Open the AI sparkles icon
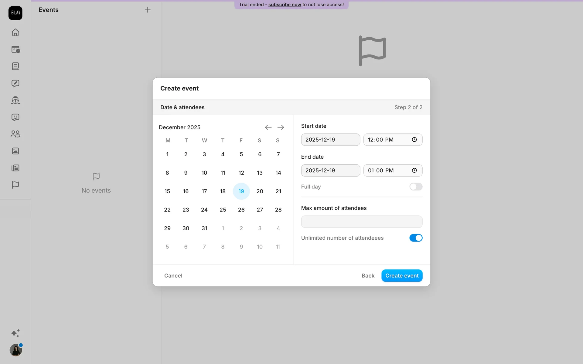 point(15,333)
